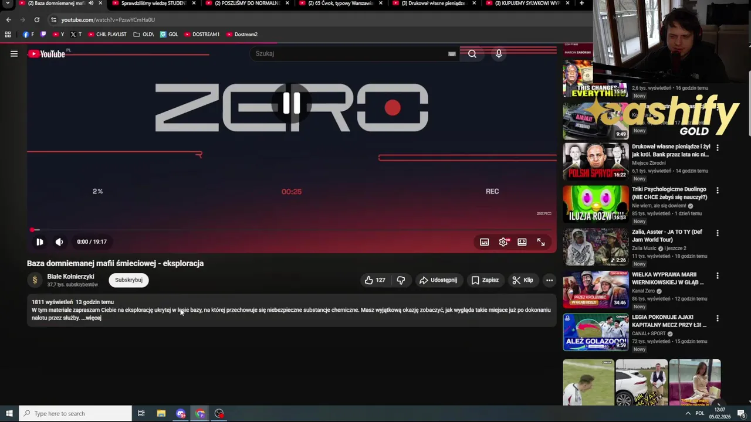The height and width of the screenshot is (422, 751).
Task: Open the Białe Kołnierzyki channel name
Action: pyautogui.click(x=70, y=277)
